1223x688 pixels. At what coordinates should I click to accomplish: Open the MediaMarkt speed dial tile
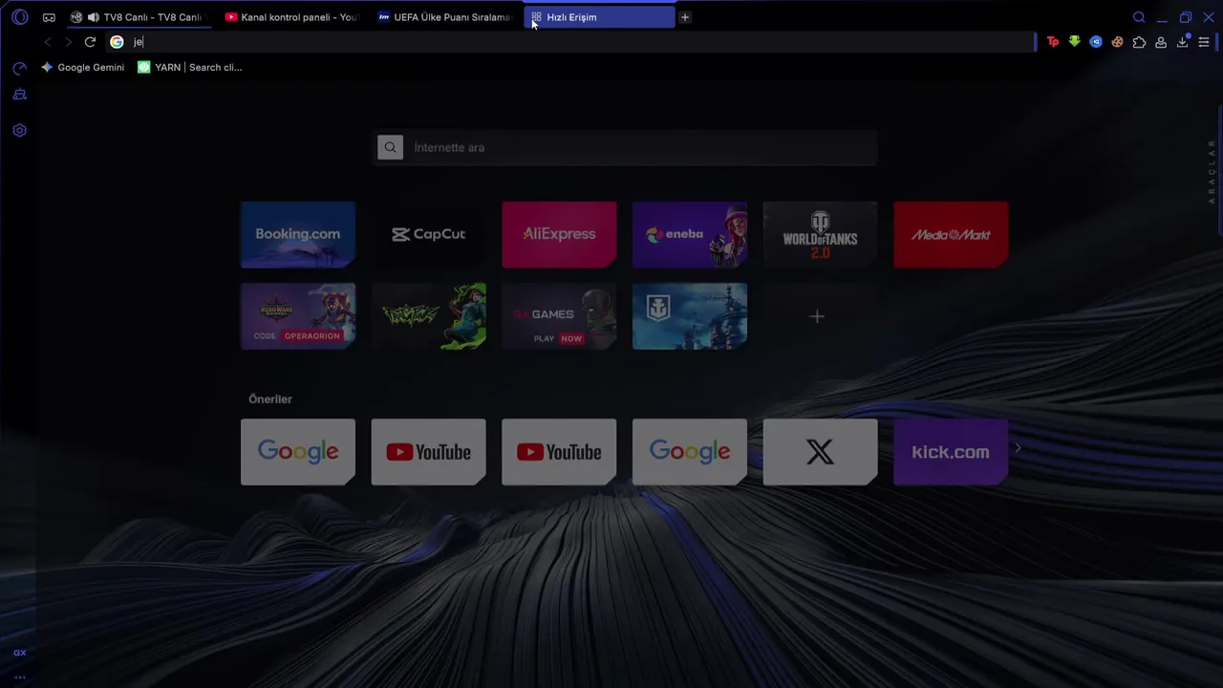point(951,234)
